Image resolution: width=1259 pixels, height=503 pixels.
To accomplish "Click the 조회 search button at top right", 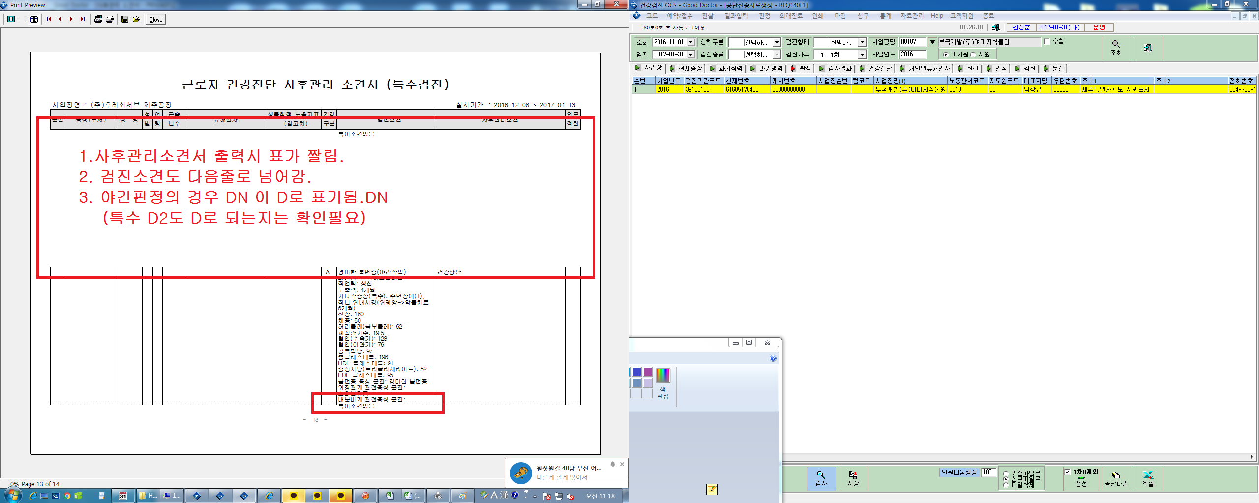I will tap(1116, 48).
